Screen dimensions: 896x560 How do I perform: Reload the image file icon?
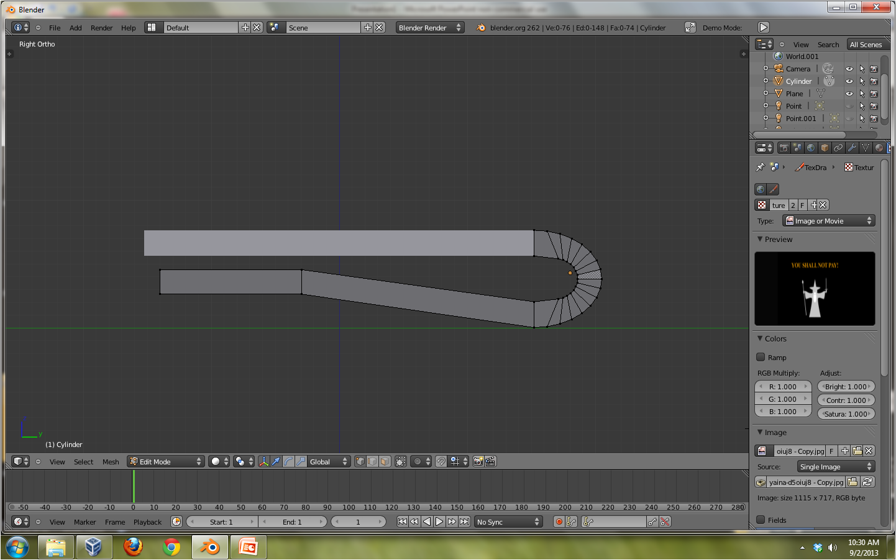[868, 482]
